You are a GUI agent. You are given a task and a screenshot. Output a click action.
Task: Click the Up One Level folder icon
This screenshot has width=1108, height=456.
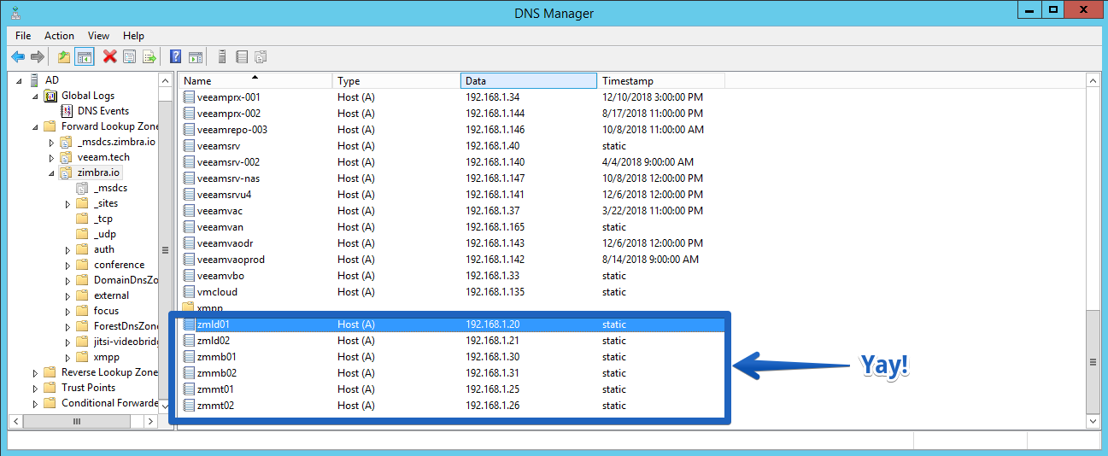coord(64,56)
